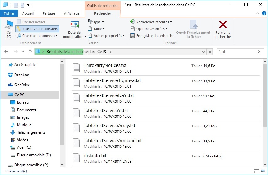The width and height of the screenshot is (268, 175).
Task: Open the Affichage ribbon tab
Action: coord(72,13)
